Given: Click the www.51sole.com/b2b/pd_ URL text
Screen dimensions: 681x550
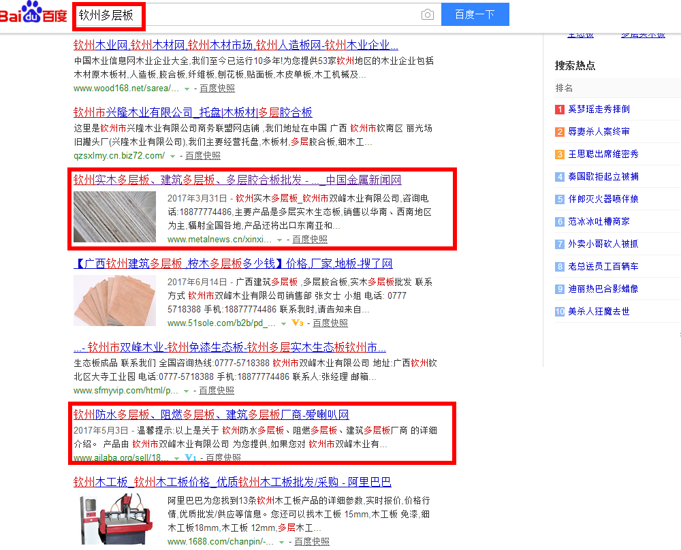Looking at the screenshot, I should tap(221, 323).
